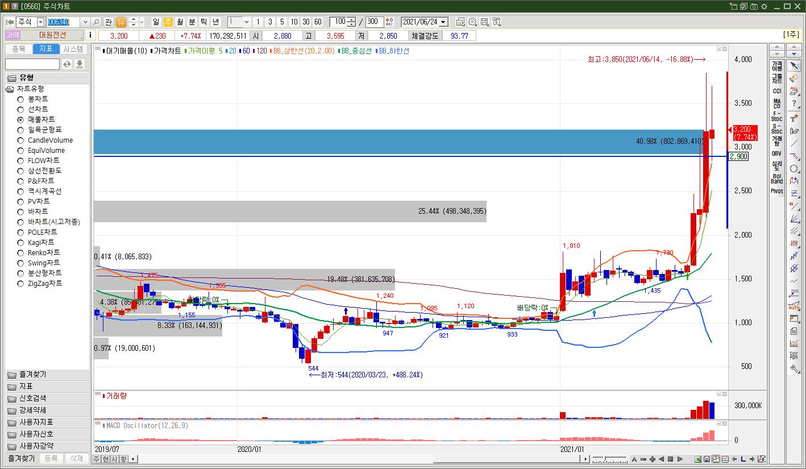Image resolution: width=806 pixels, height=469 pixels.
Task: Open the tick interval dropdown showing 1
Action: click(246, 22)
